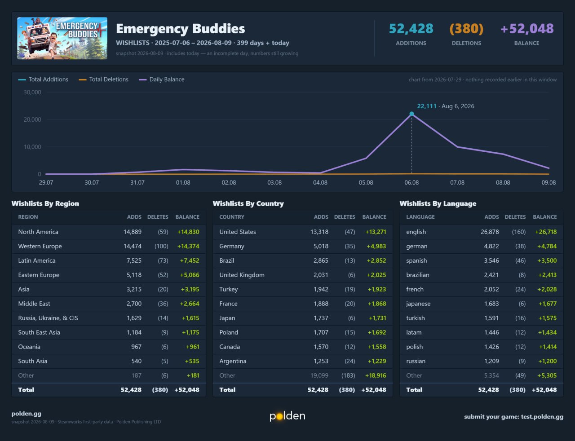The image size is (575, 441).
Task: Select the latam language row
Action: pos(482,332)
